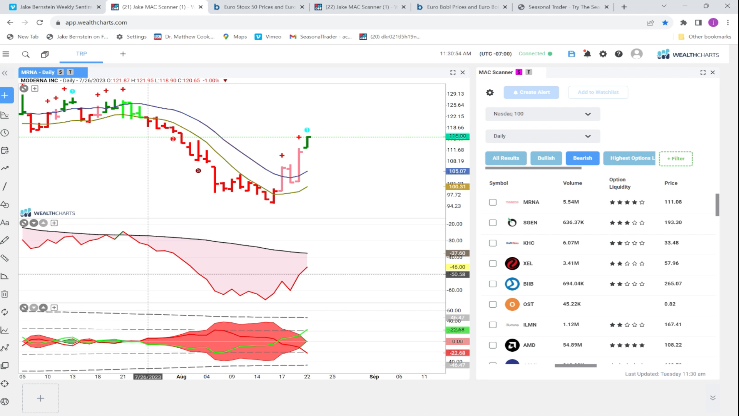739x416 pixels.
Task: Add indicator to price pane
Action: coord(35,89)
